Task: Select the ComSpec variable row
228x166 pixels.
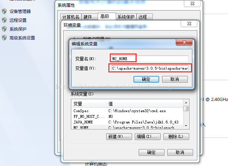Action: coord(127,111)
